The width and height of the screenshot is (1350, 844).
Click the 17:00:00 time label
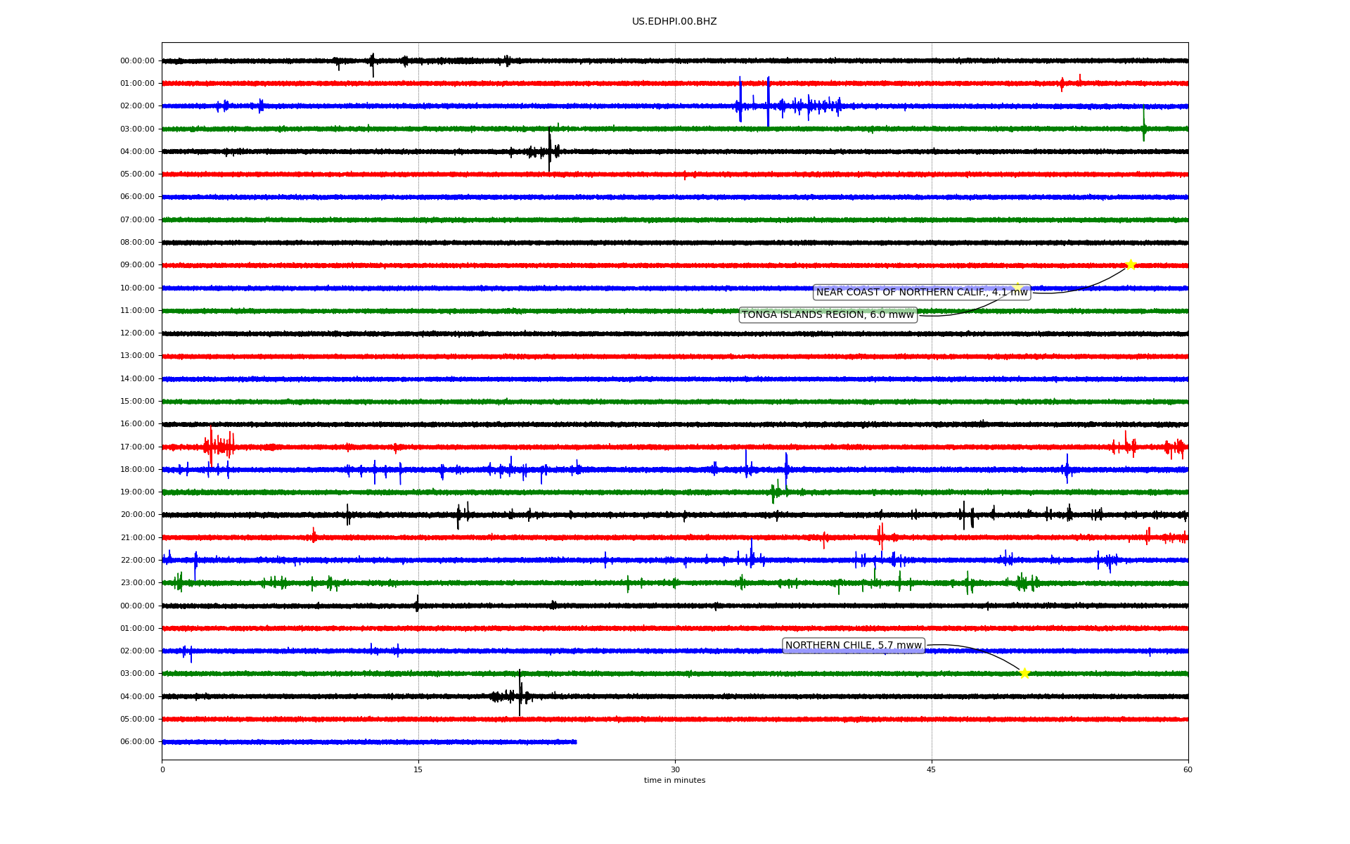click(x=137, y=447)
